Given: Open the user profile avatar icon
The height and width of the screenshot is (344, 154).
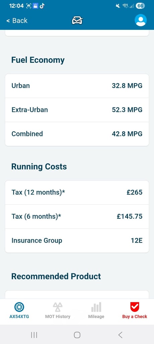Looking at the screenshot, I should (141, 20).
